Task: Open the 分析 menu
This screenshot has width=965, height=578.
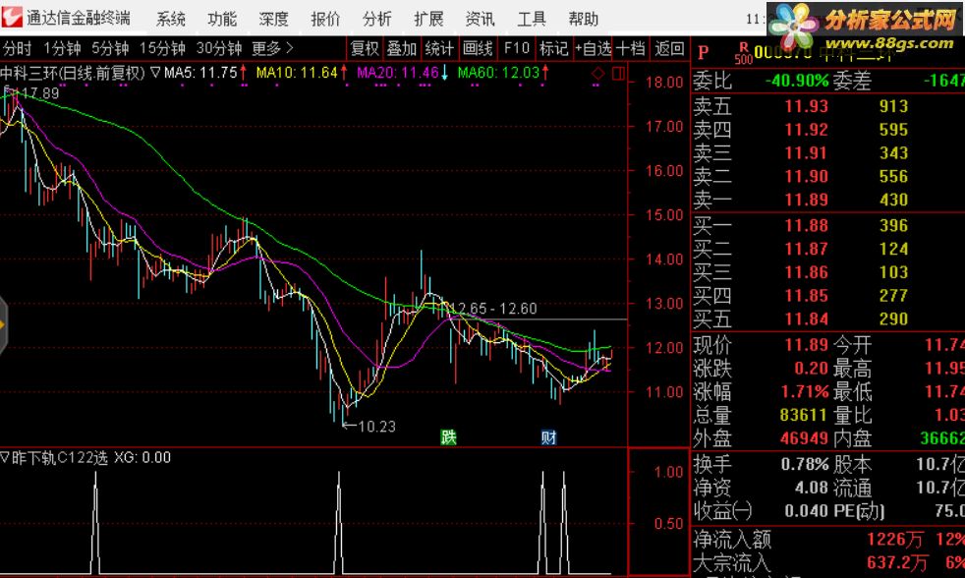Action: (377, 19)
